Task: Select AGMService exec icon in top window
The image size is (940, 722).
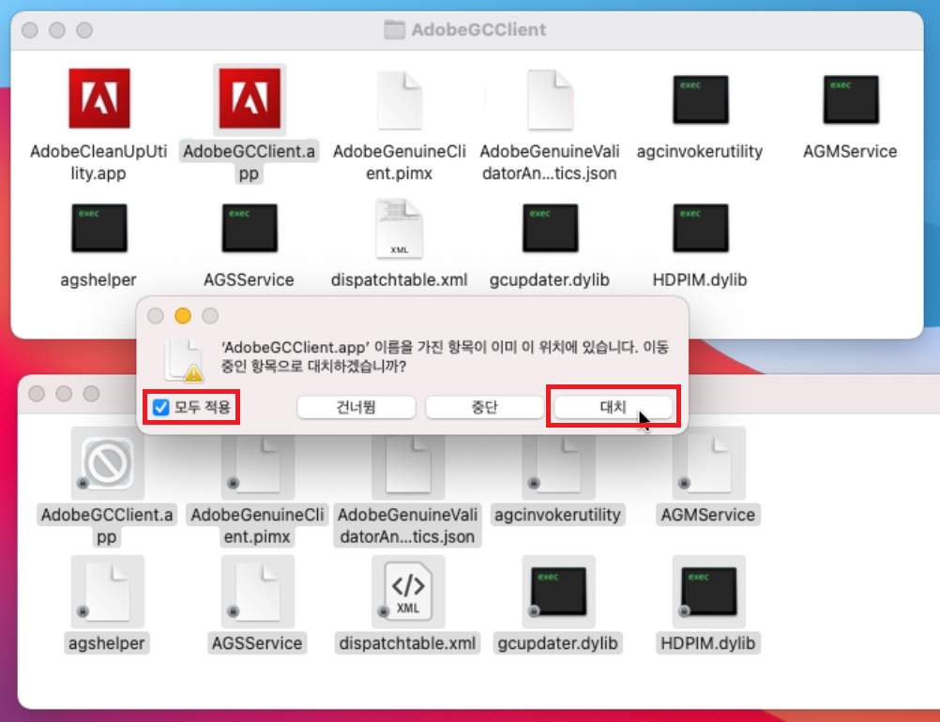Action: (x=851, y=99)
